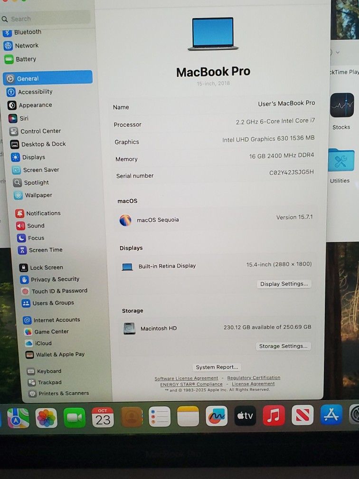Click the Version 15.7.1 text
Image resolution: width=359 pixels, height=479 pixels.
[x=294, y=217]
